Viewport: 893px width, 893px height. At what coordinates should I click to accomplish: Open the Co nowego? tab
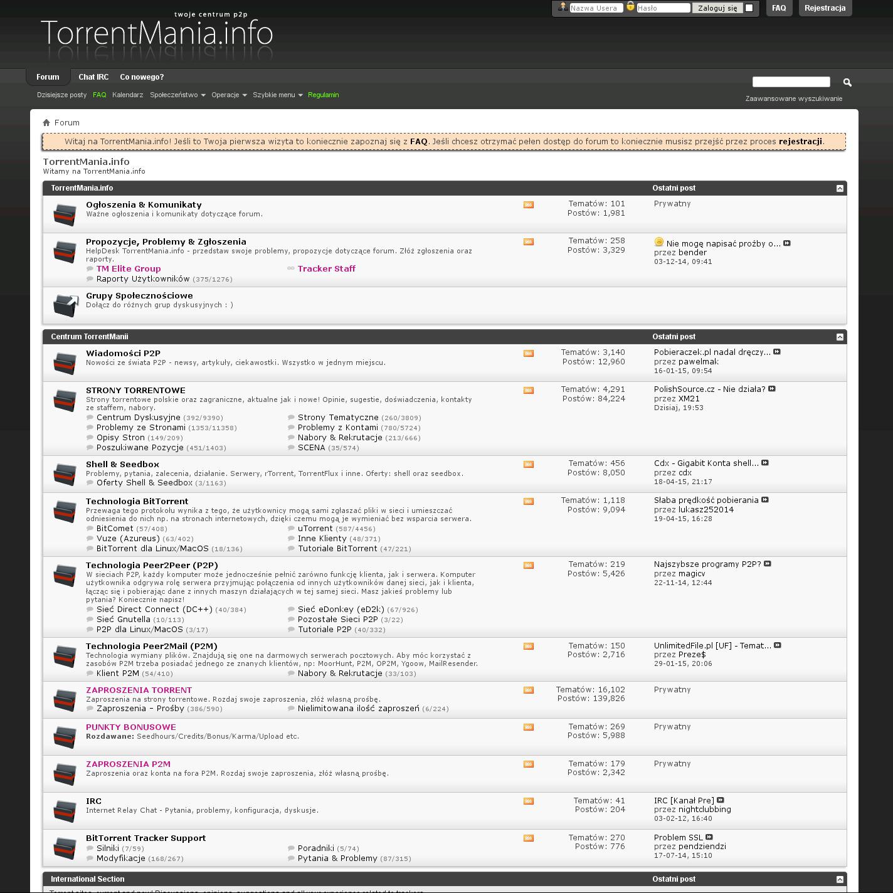click(x=142, y=77)
